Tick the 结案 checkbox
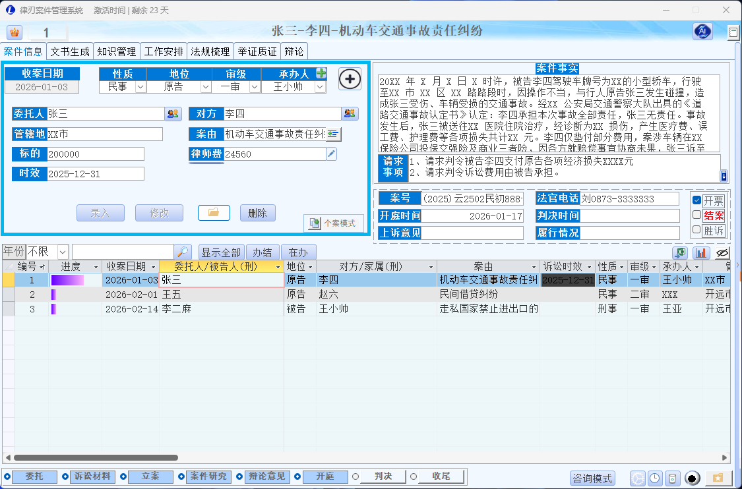 click(696, 215)
